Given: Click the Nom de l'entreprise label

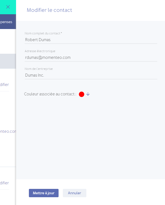Looking at the screenshot, I should click(39, 69).
